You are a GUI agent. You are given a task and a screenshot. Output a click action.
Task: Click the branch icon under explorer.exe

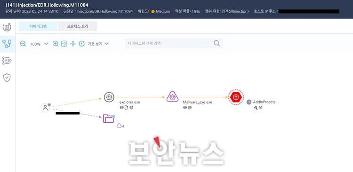tap(122, 108)
